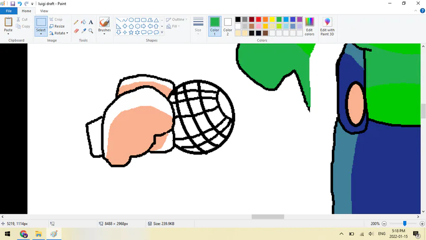Open Customize Quick Access Toolbar dropdown
This screenshot has width=426, height=240.
click(32, 4)
